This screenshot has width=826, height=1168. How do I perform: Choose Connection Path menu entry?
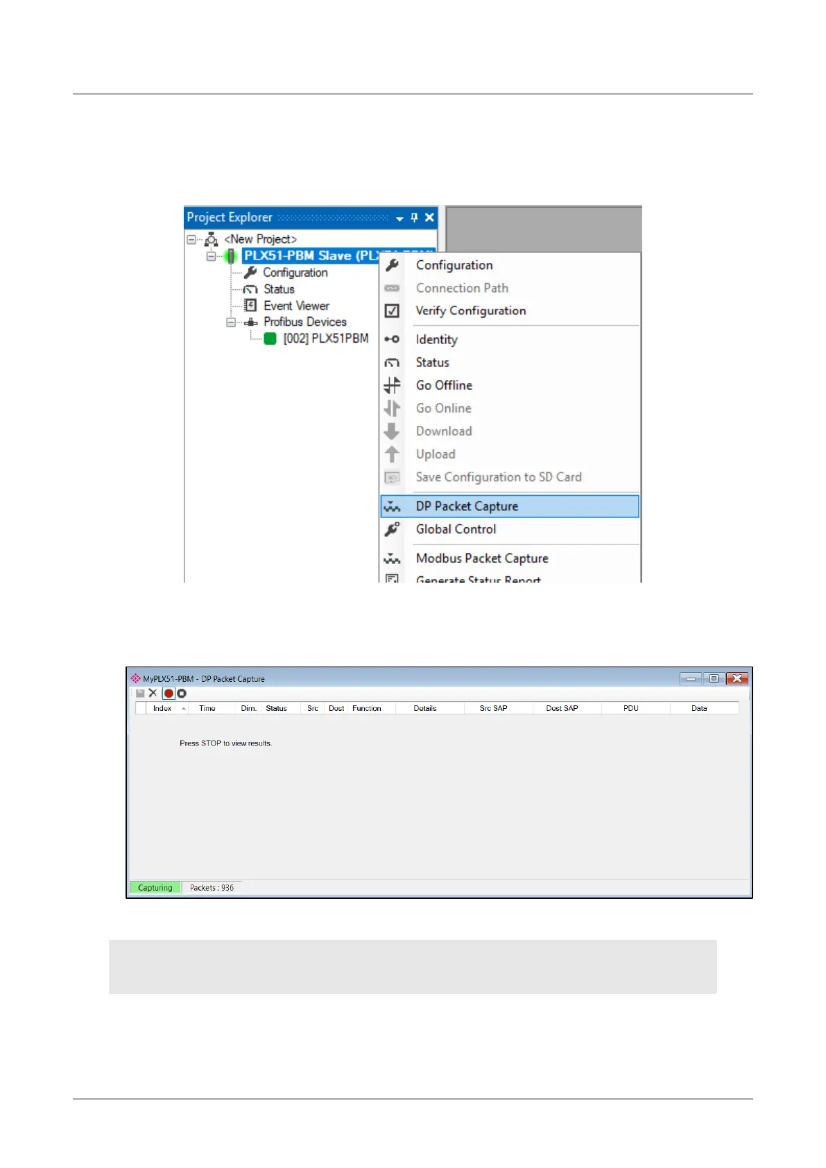[x=462, y=288]
